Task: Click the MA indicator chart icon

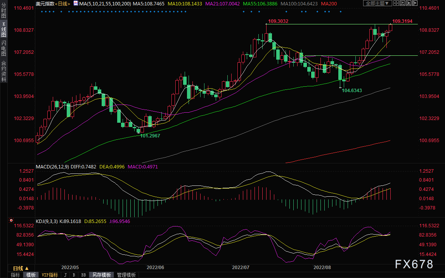Action: (76, 3)
